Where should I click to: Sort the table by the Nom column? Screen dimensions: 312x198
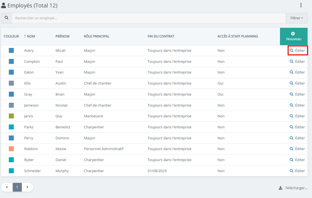pos(30,36)
